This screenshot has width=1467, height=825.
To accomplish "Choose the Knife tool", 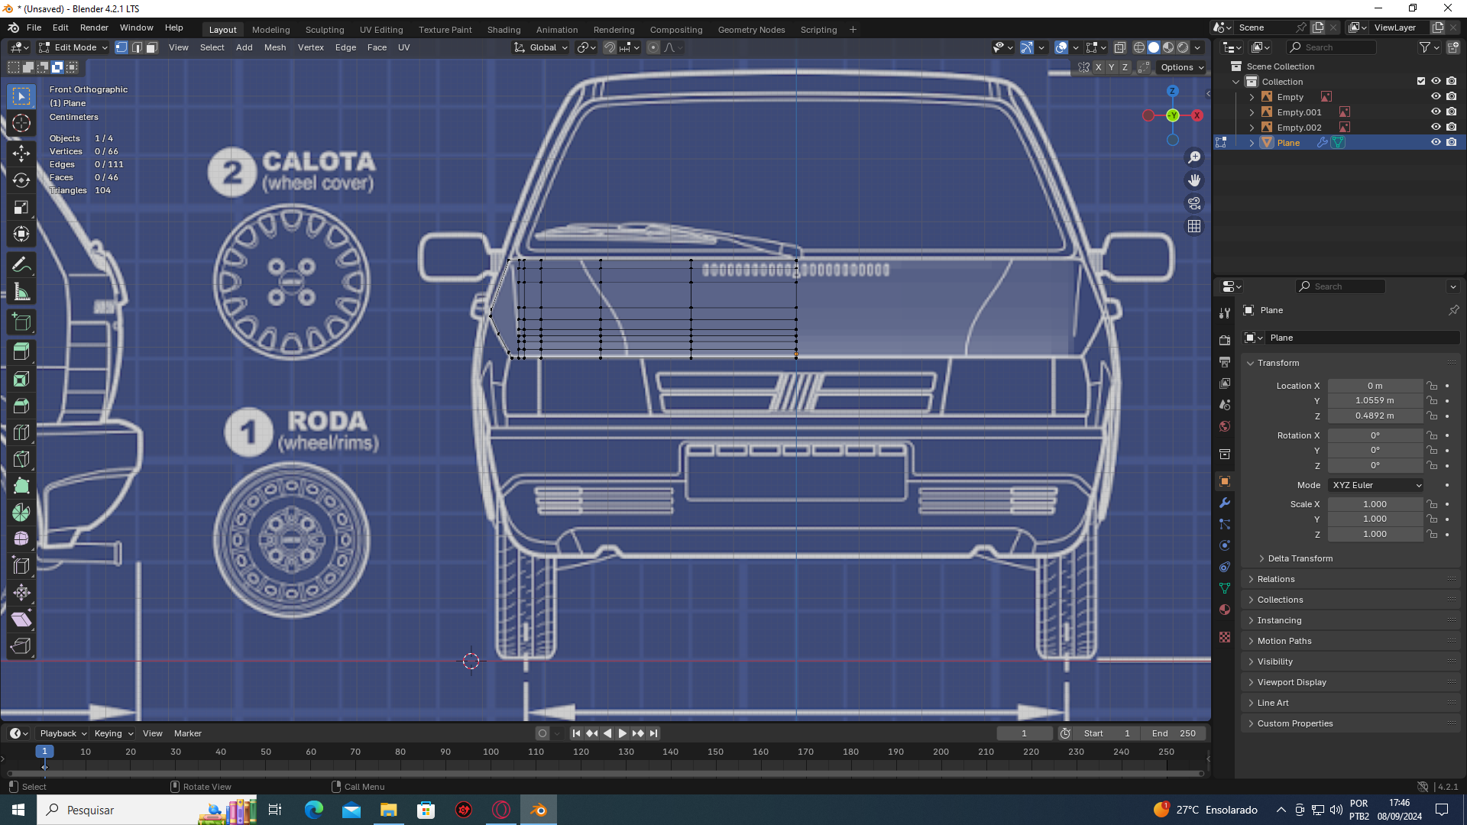I will pyautogui.click(x=21, y=459).
